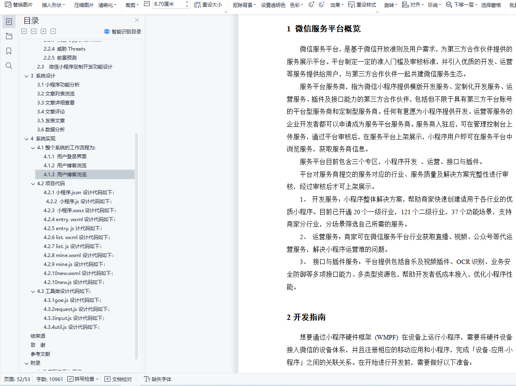Image resolution: width=516 pixels, height=386 pixels.
Task: Collapse the '3 系统设计' section
Action: [27, 76]
